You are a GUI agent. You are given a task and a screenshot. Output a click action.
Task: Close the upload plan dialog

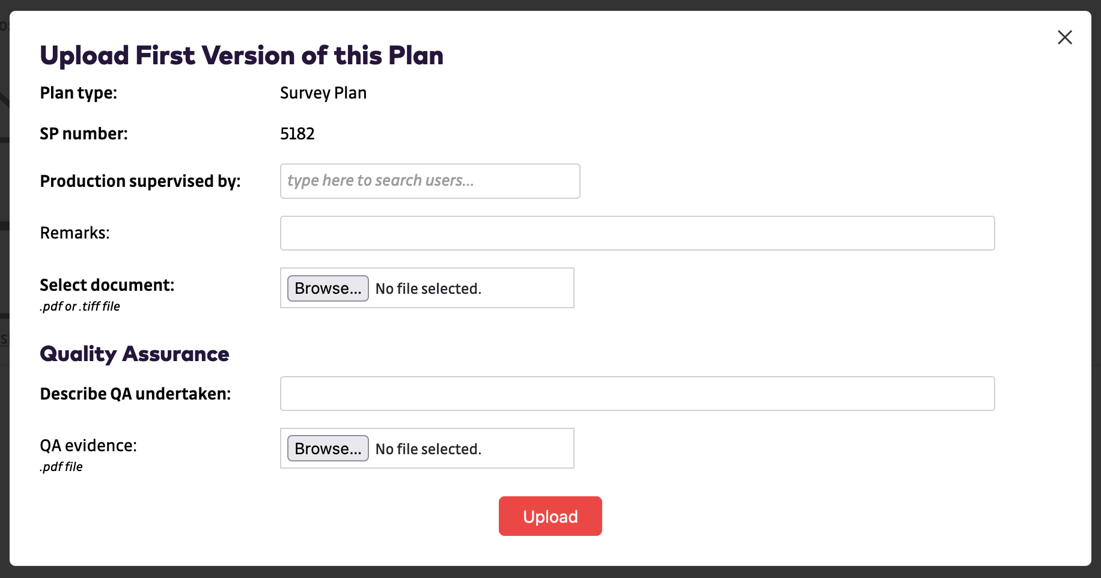1064,37
